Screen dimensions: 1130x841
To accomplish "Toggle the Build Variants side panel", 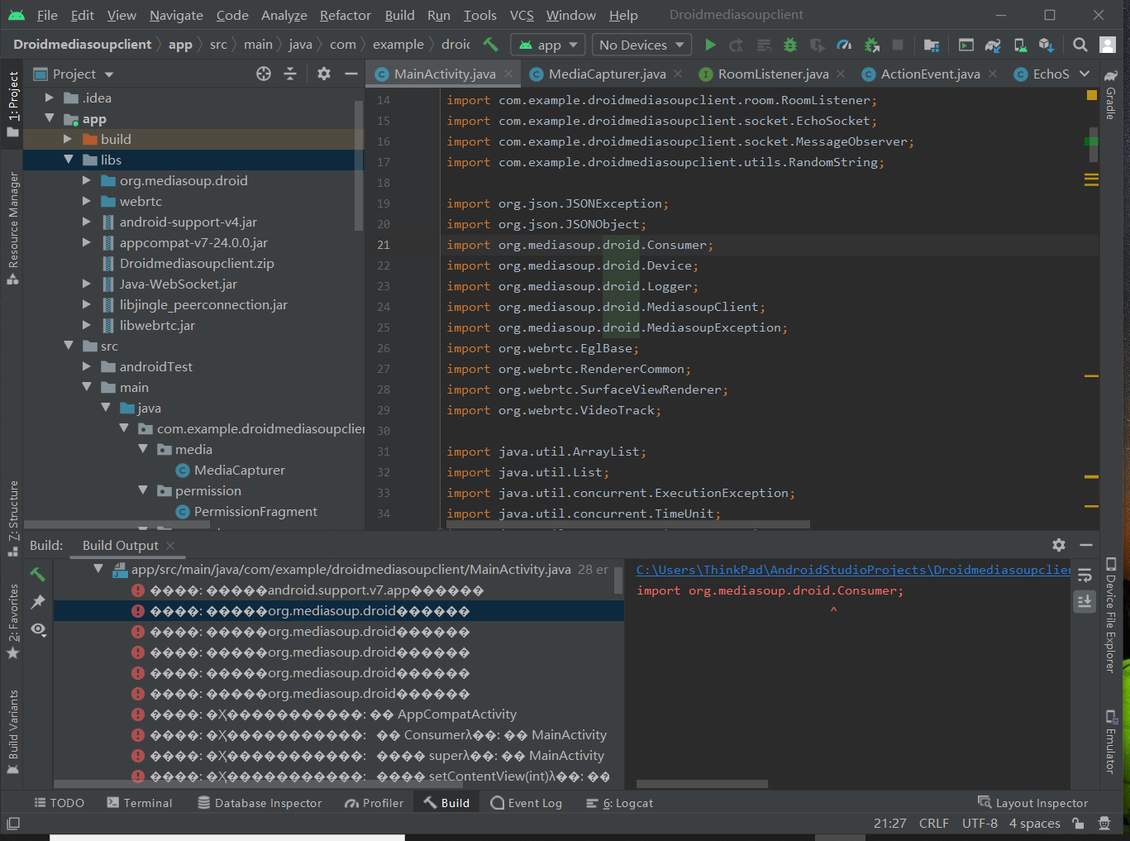I will pos(12,733).
